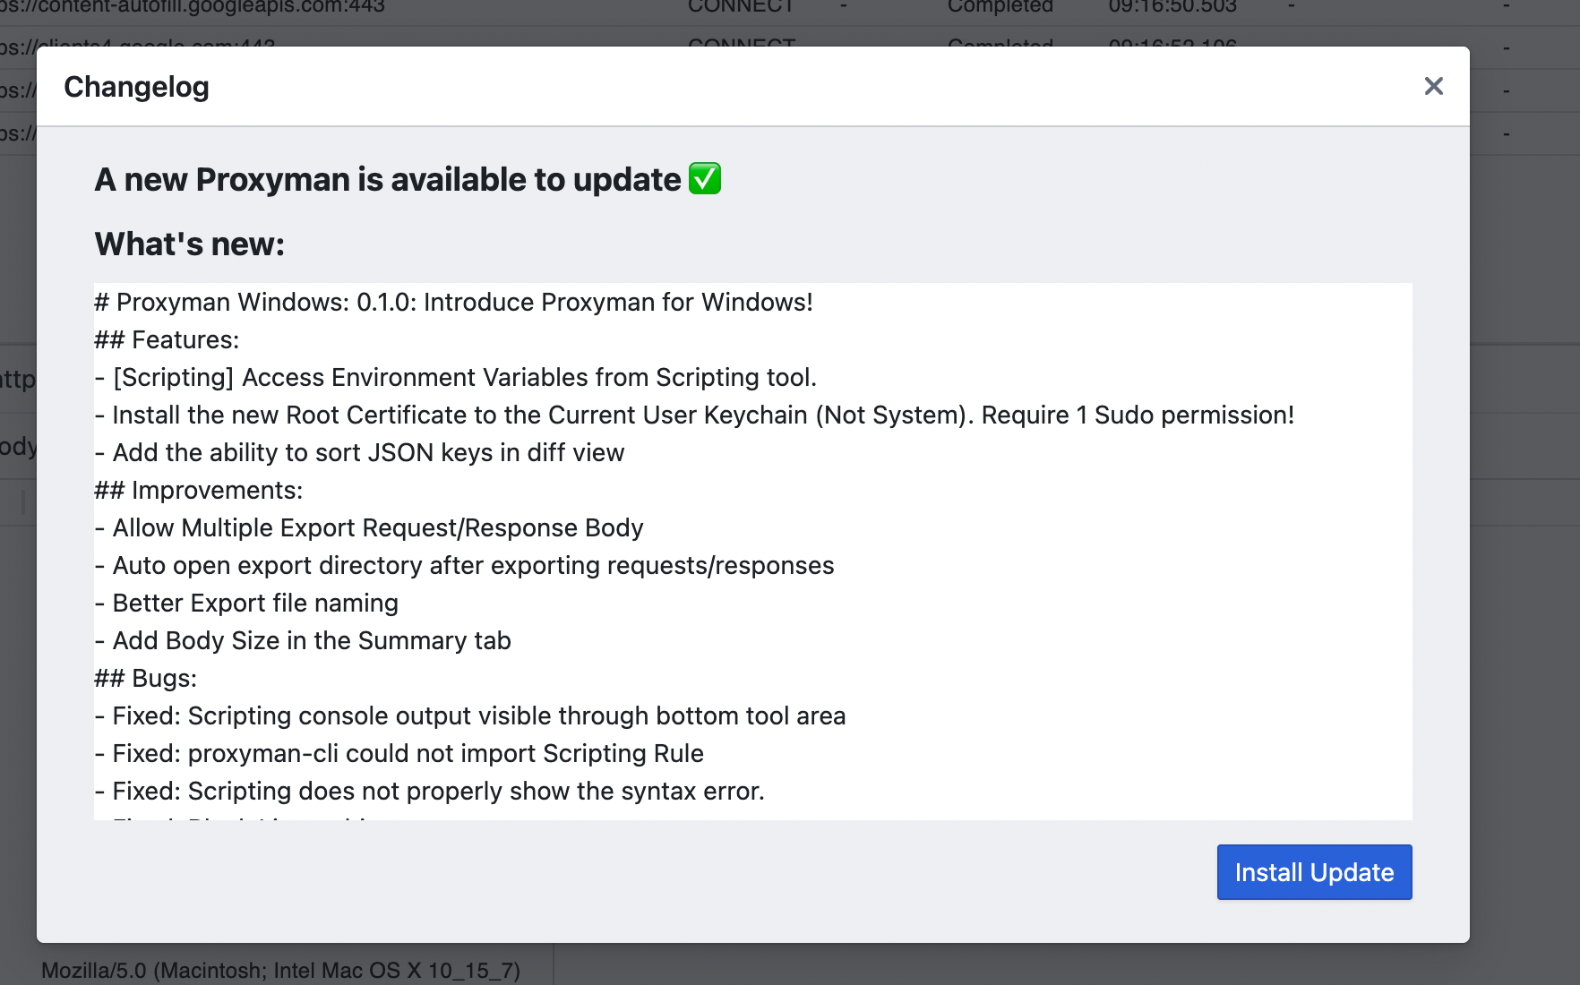Click the 'What's new:' heading
This screenshot has width=1580, height=985.
pyautogui.click(x=189, y=244)
